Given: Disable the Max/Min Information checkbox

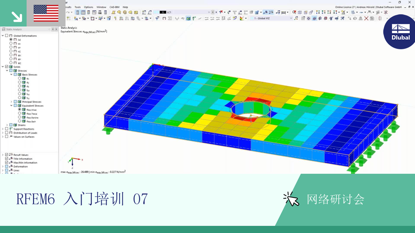Looking at the screenshot, I should point(6,163).
